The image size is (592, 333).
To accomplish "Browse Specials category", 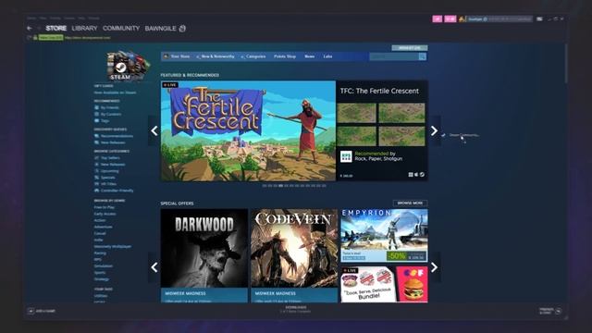I will [108, 178].
